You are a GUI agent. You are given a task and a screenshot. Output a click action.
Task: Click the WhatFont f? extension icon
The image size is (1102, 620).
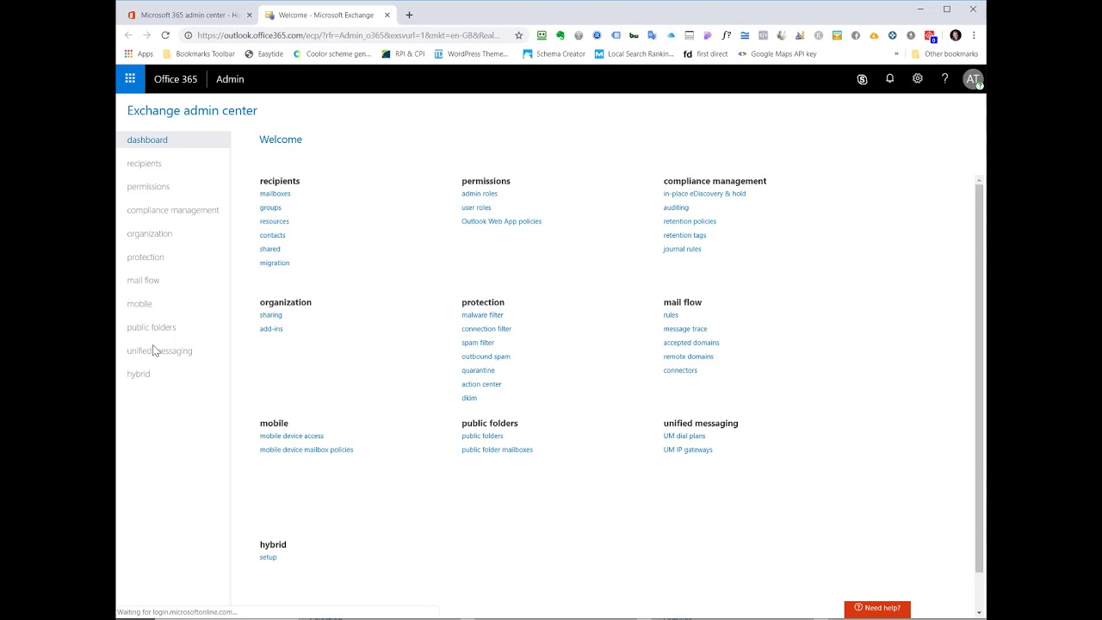coord(726,35)
